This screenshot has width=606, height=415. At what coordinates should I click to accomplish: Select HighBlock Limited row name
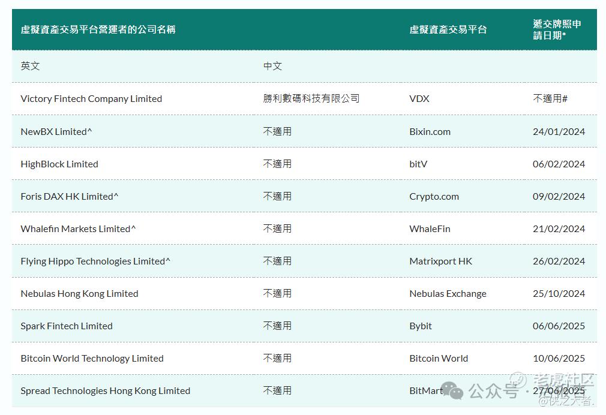coord(59,164)
